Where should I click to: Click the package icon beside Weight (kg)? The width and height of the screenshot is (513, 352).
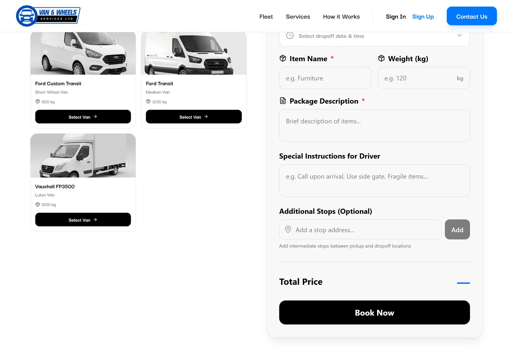click(x=381, y=58)
